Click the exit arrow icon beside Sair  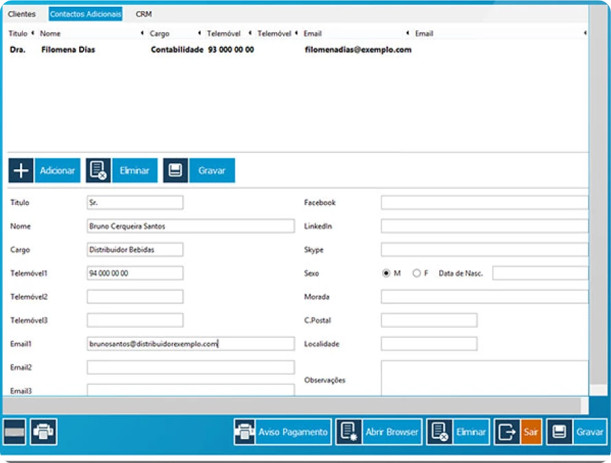pos(507,432)
